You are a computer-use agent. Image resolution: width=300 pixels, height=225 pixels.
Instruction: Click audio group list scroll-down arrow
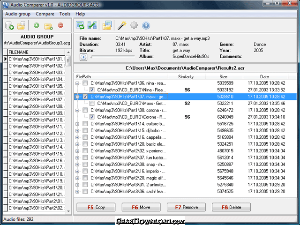68,211
